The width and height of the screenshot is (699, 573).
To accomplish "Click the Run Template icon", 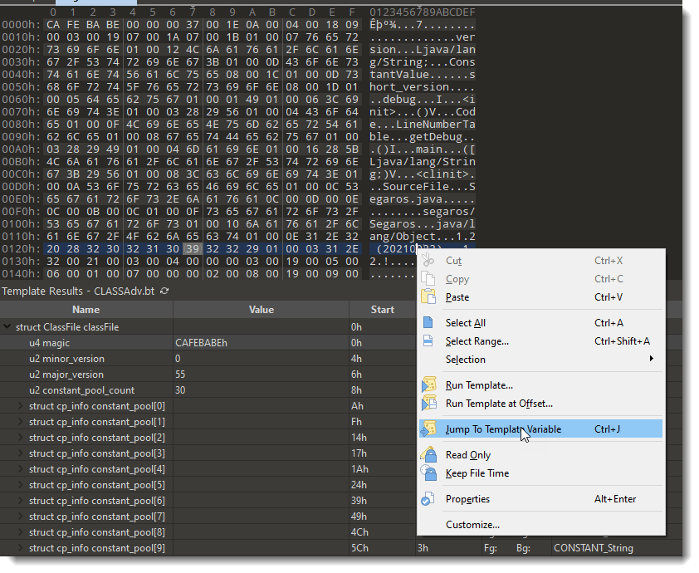I will click(x=429, y=384).
